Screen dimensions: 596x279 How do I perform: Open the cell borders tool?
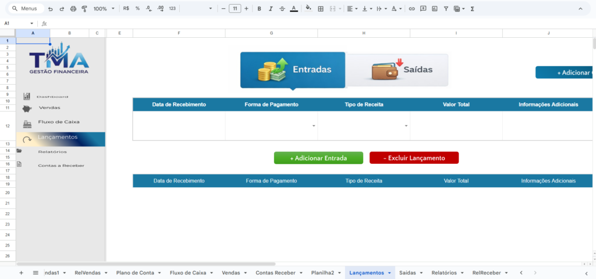point(320,9)
